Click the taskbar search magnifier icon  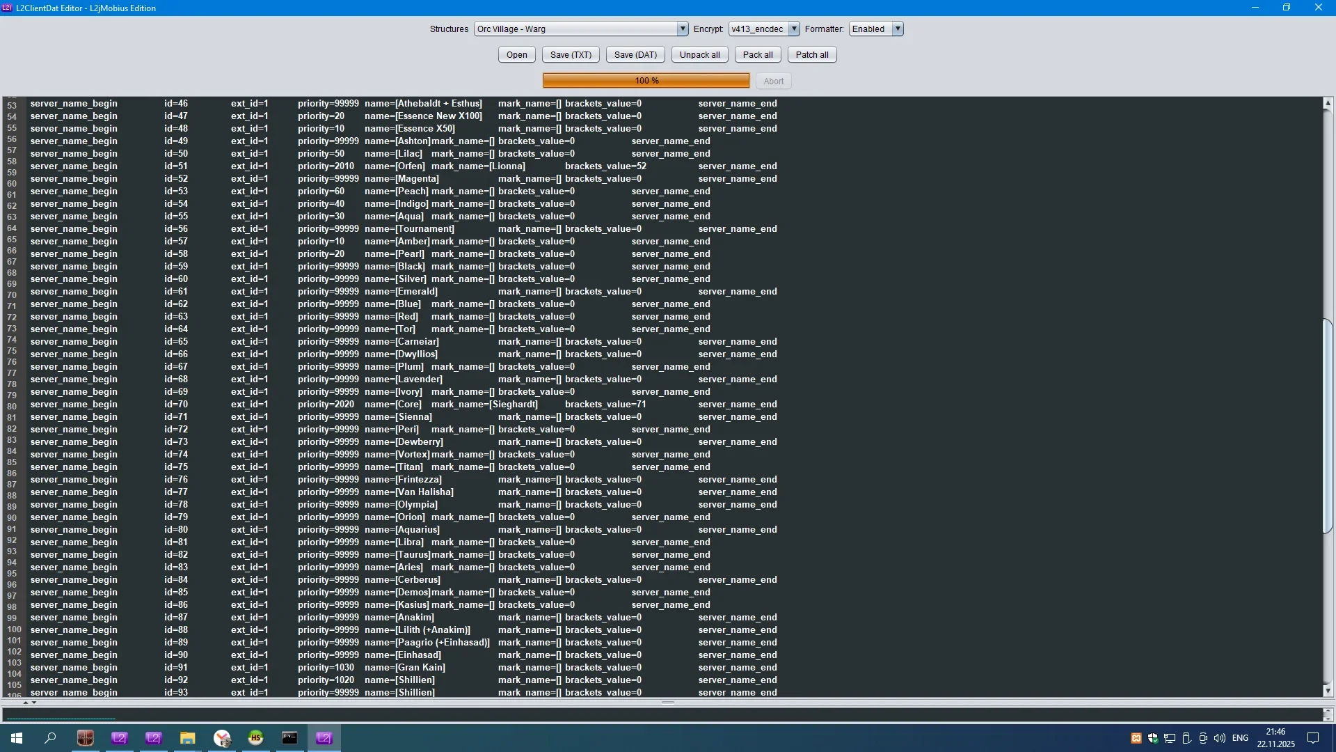point(50,738)
